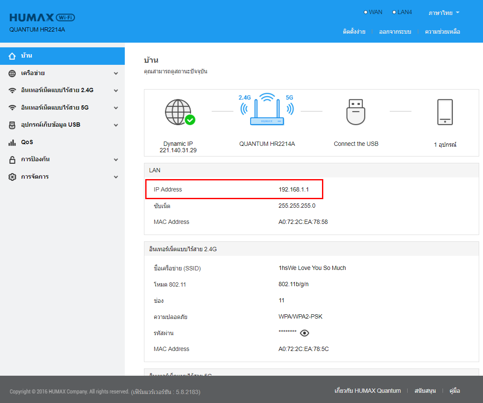Open เกี่ยวกับ HUMAX Quantum footer link
Screen dimensions: 483x403
pos(368,391)
